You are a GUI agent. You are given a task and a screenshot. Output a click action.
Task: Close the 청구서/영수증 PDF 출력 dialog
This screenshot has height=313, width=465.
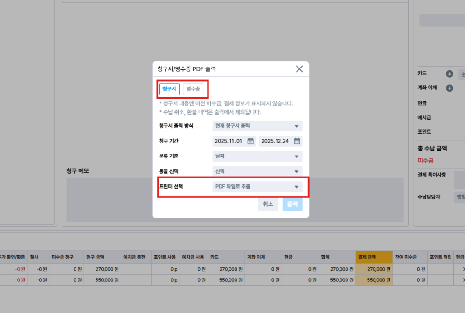coord(299,69)
